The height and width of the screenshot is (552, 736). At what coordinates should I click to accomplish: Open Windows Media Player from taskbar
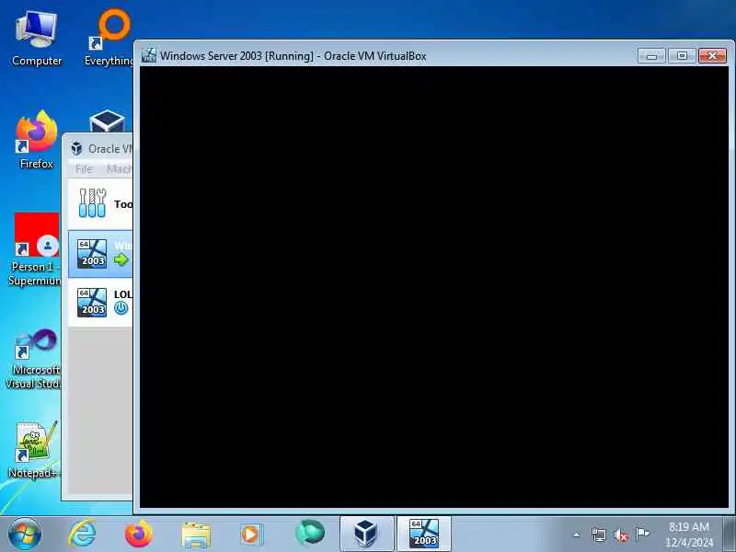click(251, 535)
